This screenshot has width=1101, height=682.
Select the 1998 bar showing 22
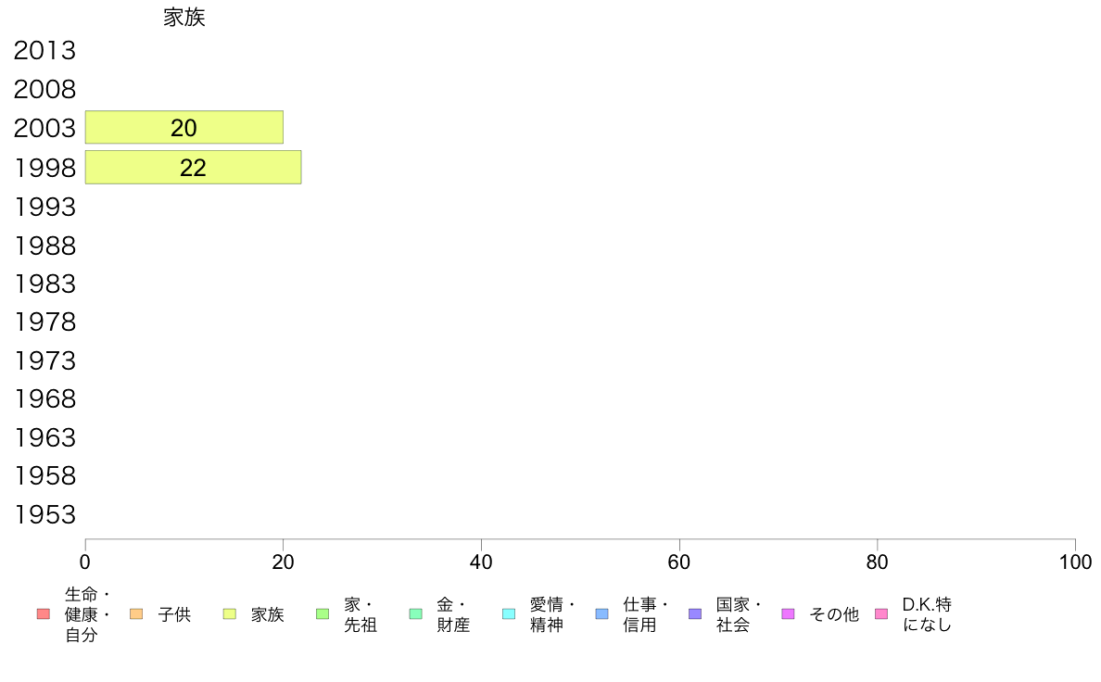tap(193, 167)
